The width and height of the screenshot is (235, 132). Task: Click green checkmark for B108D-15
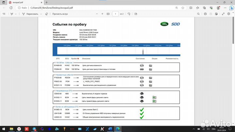142,110
